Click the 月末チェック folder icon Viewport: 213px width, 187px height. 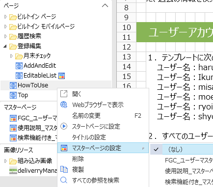coord(19,56)
